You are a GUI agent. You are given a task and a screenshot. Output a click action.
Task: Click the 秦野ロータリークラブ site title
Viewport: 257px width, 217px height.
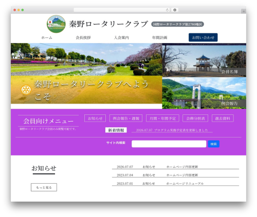coord(108,24)
